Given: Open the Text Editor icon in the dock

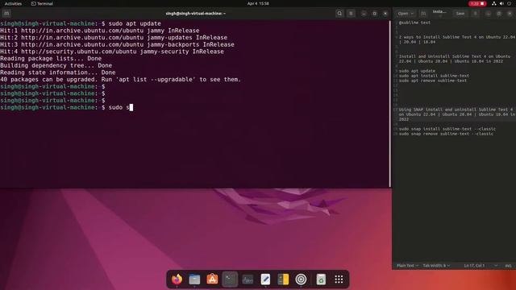Looking at the screenshot, I should pyautogui.click(x=265, y=280).
